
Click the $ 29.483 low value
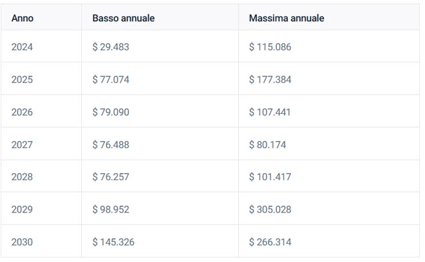pyautogui.click(x=111, y=48)
